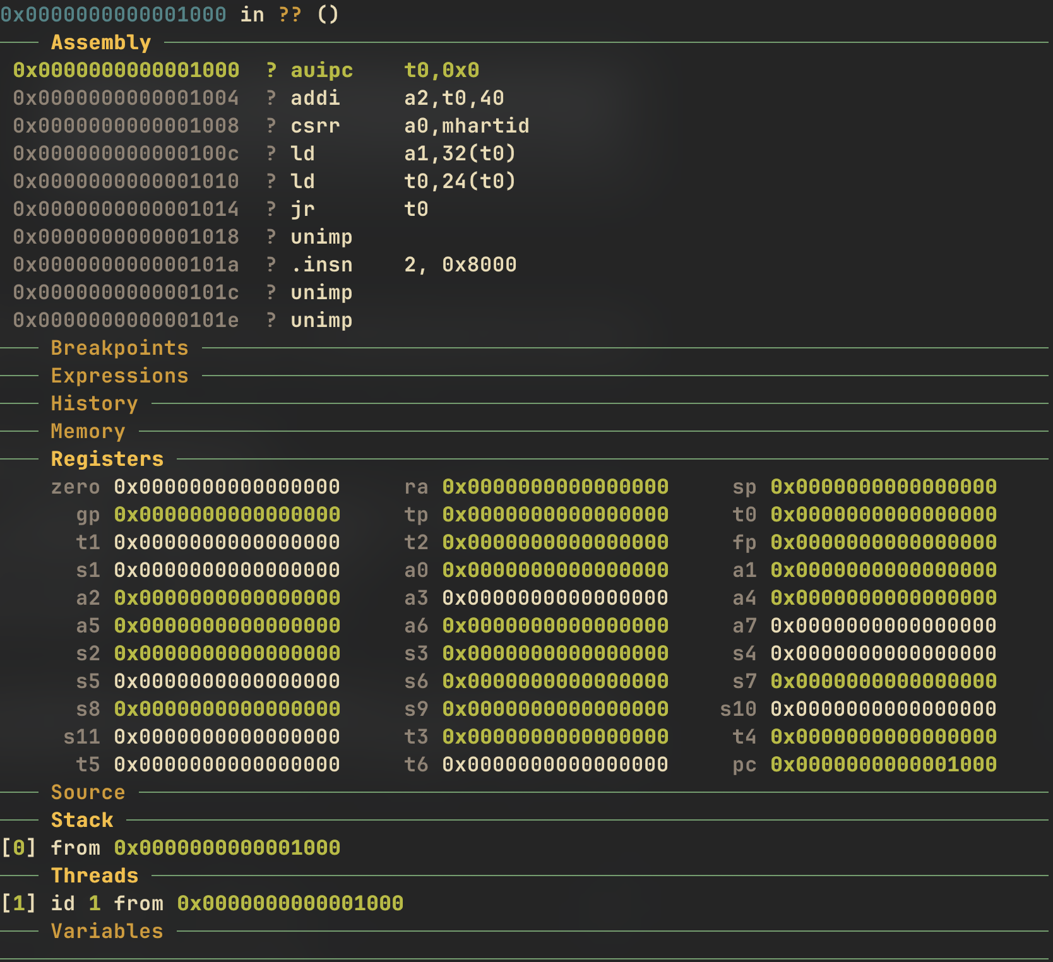The image size is (1053, 962).
Task: Open the History section header
Action: click(94, 403)
